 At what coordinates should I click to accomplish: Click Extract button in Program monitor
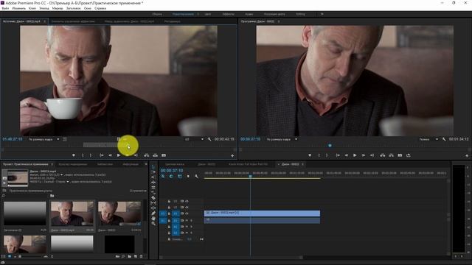pos(391,155)
